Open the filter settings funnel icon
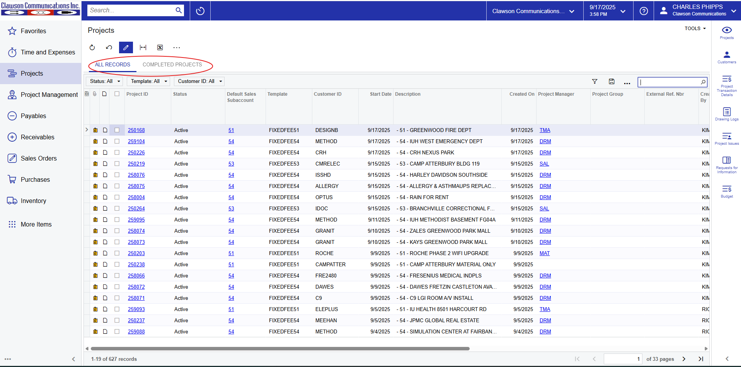The width and height of the screenshot is (741, 367). pyautogui.click(x=595, y=81)
